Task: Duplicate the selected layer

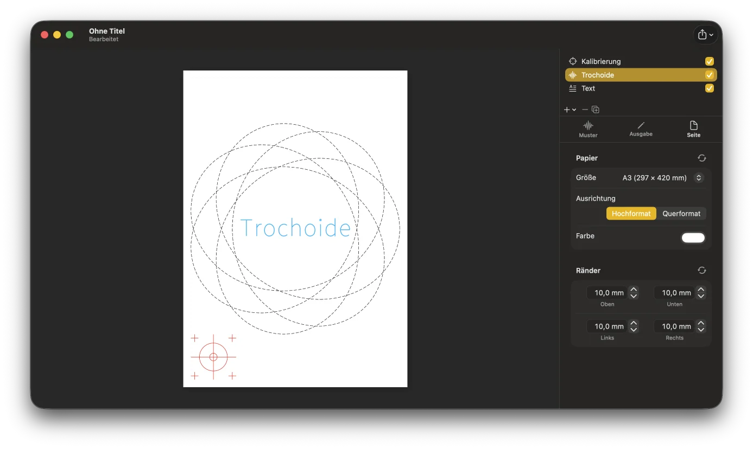Action: click(596, 110)
